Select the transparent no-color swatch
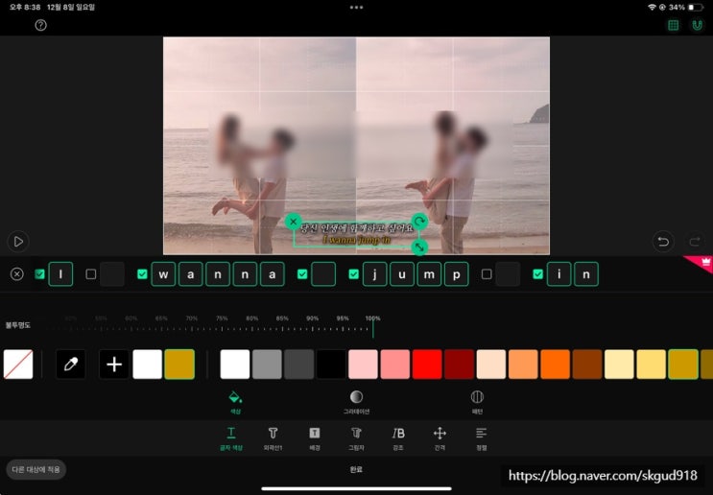The height and width of the screenshot is (495, 713). click(18, 365)
